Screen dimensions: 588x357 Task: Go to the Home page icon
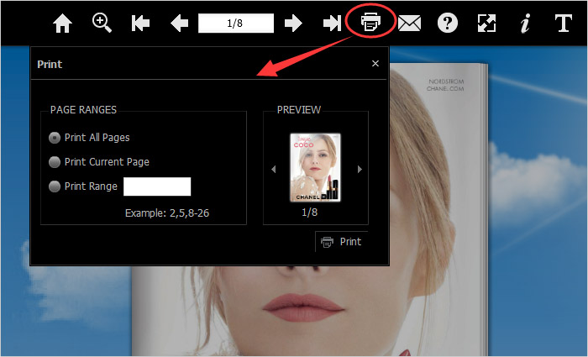pyautogui.click(x=62, y=24)
